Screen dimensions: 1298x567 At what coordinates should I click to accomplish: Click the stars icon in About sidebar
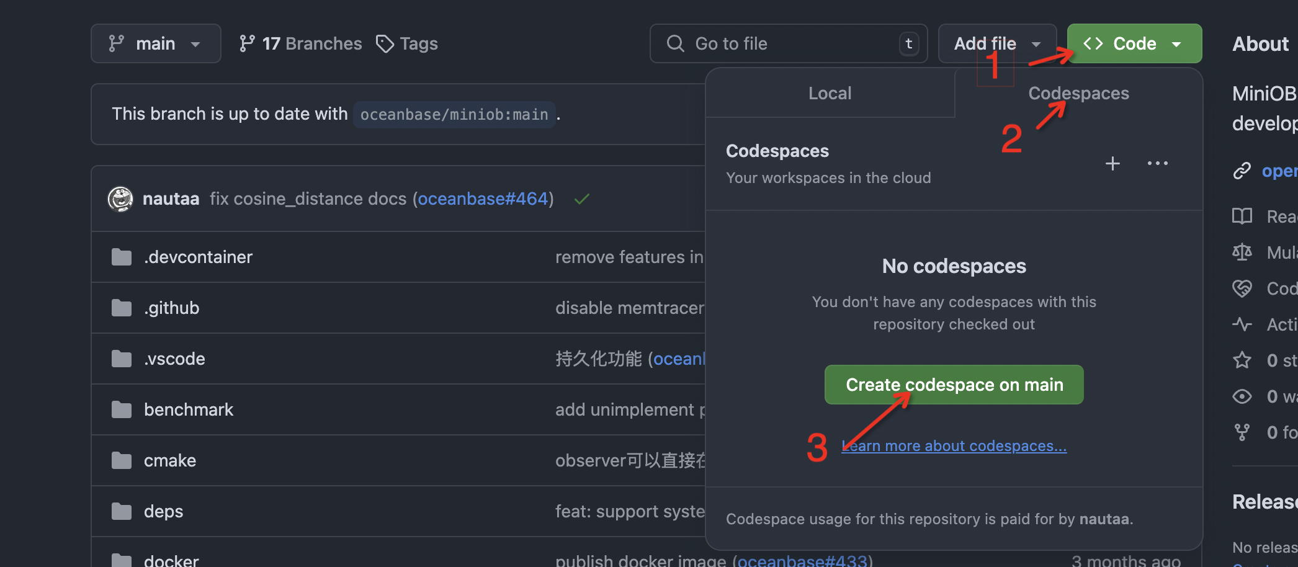pyautogui.click(x=1242, y=360)
